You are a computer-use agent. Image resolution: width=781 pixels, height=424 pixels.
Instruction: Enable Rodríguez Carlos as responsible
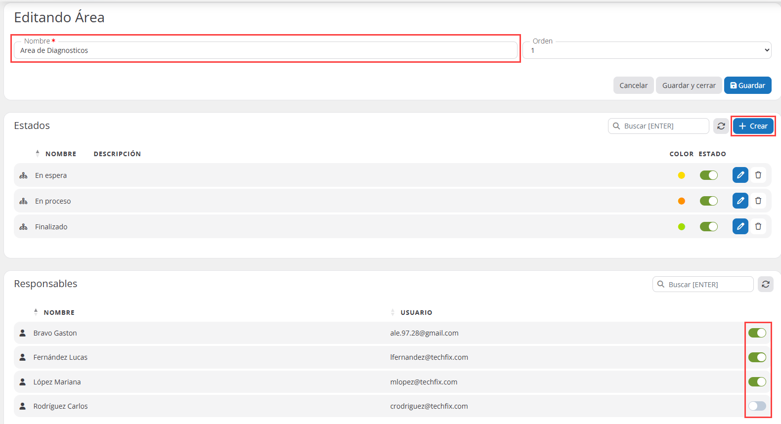tap(757, 406)
